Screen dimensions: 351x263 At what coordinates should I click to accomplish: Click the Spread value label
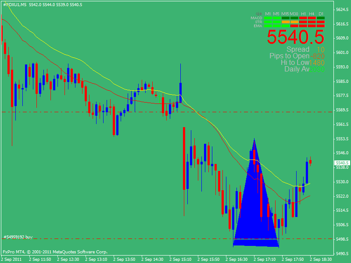coord(298,50)
